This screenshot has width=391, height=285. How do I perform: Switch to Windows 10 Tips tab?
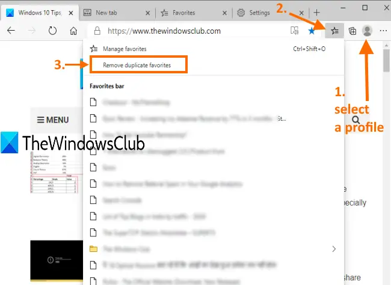click(40, 13)
